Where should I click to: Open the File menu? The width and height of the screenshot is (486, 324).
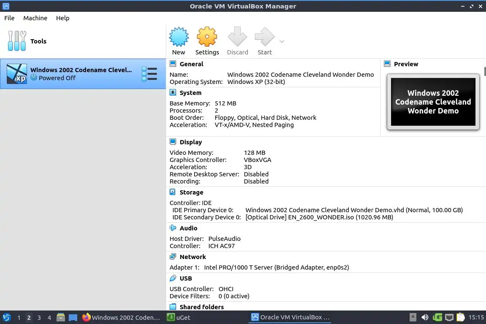pyautogui.click(x=9, y=18)
